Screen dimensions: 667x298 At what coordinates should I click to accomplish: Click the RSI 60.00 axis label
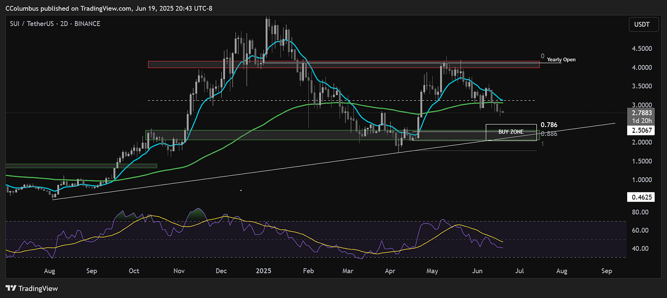click(x=640, y=230)
